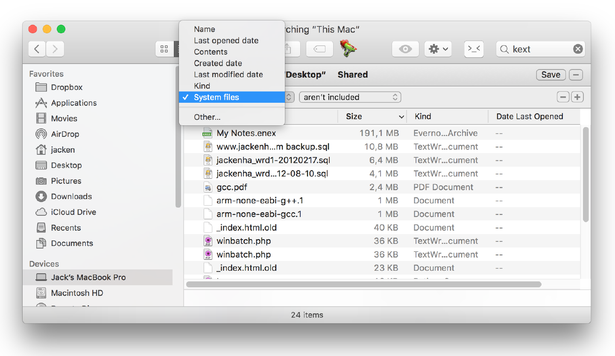Viewport: 615px width, 356px height.
Task: Click the horizontal scrollbar of file list
Action: (364, 284)
